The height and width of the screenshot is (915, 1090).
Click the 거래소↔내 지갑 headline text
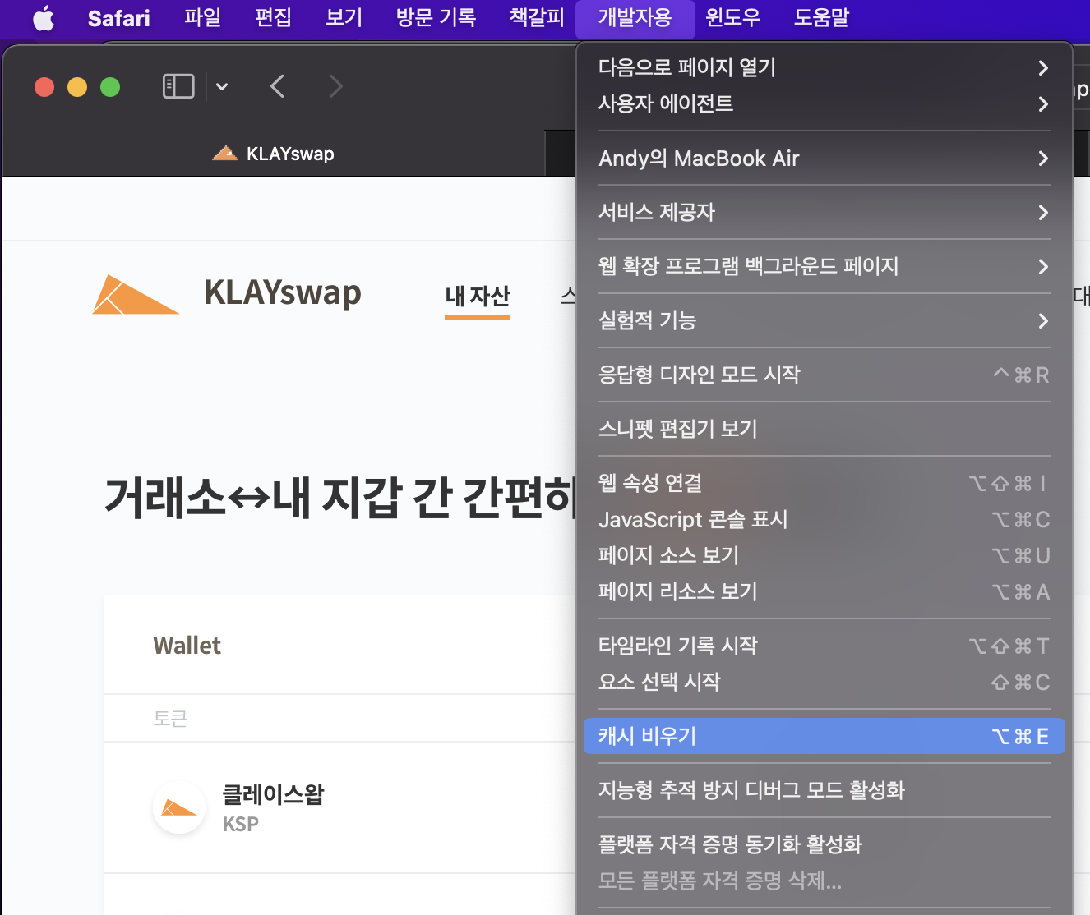coord(339,497)
